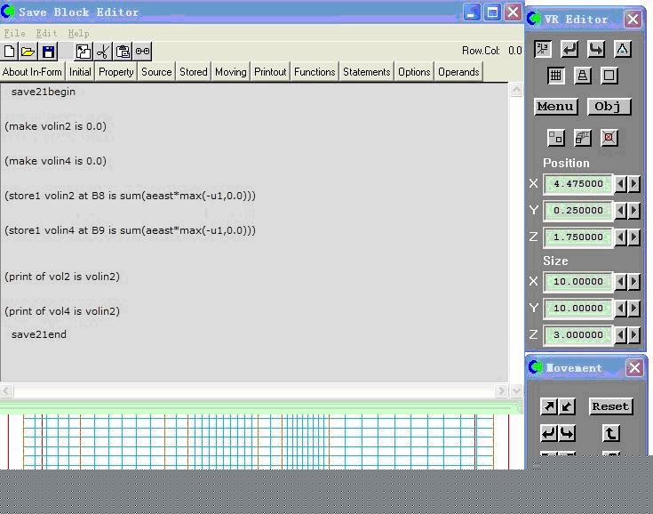
Task: Click the down-left diagonal arrow in Movement
Action: (567, 406)
